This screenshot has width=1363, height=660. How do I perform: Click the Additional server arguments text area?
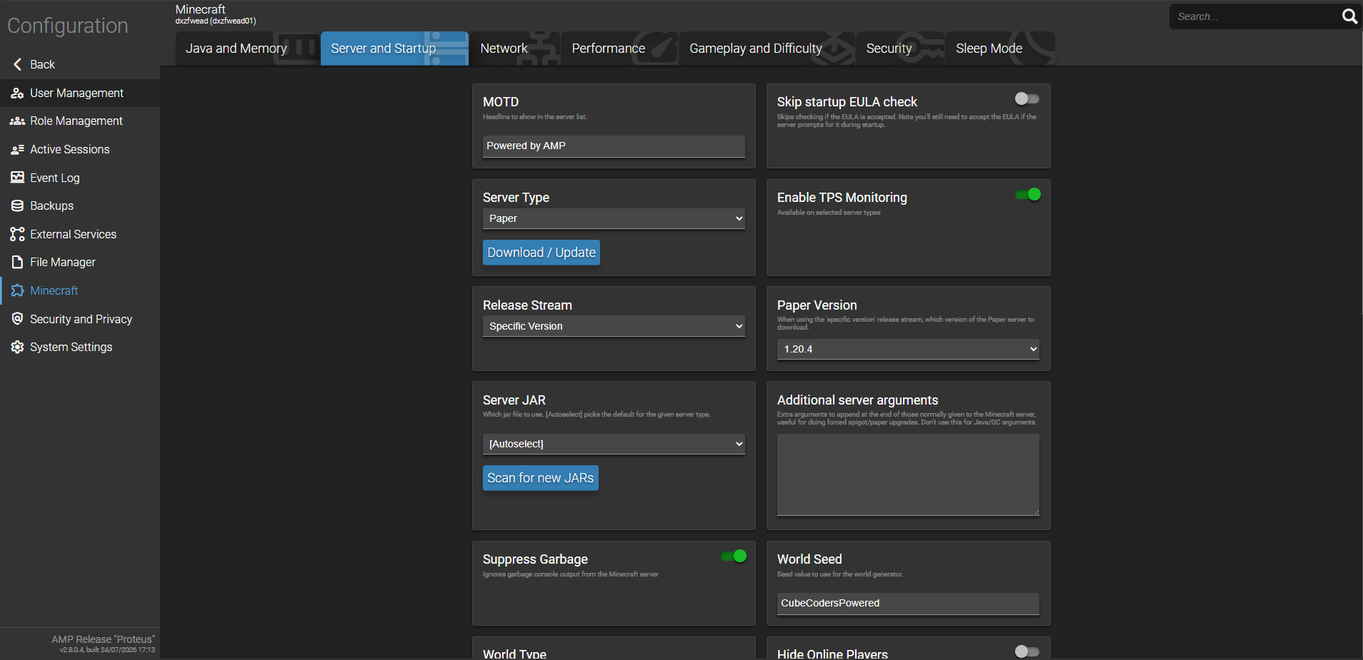coord(908,474)
